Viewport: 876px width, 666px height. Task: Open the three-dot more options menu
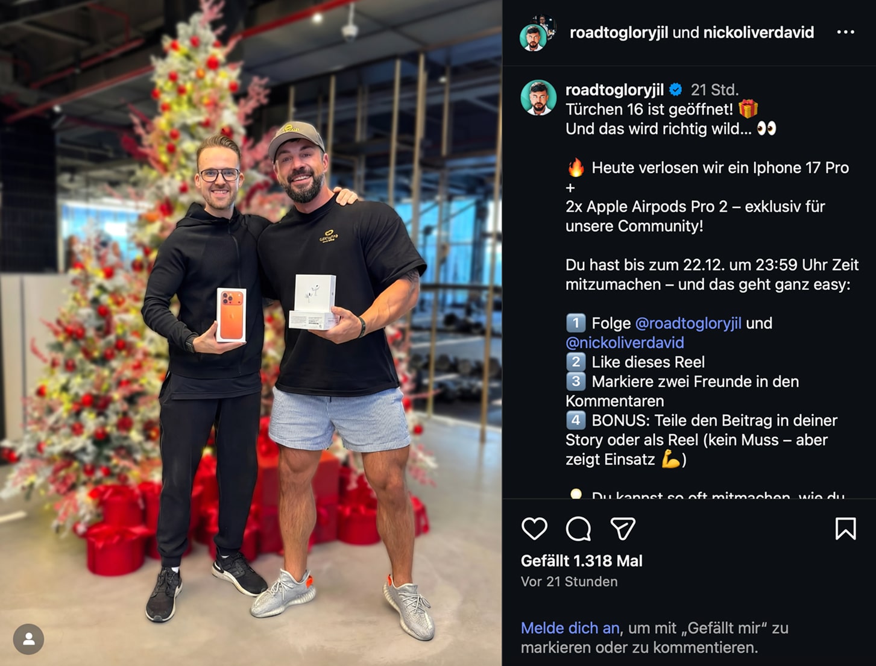[845, 32]
